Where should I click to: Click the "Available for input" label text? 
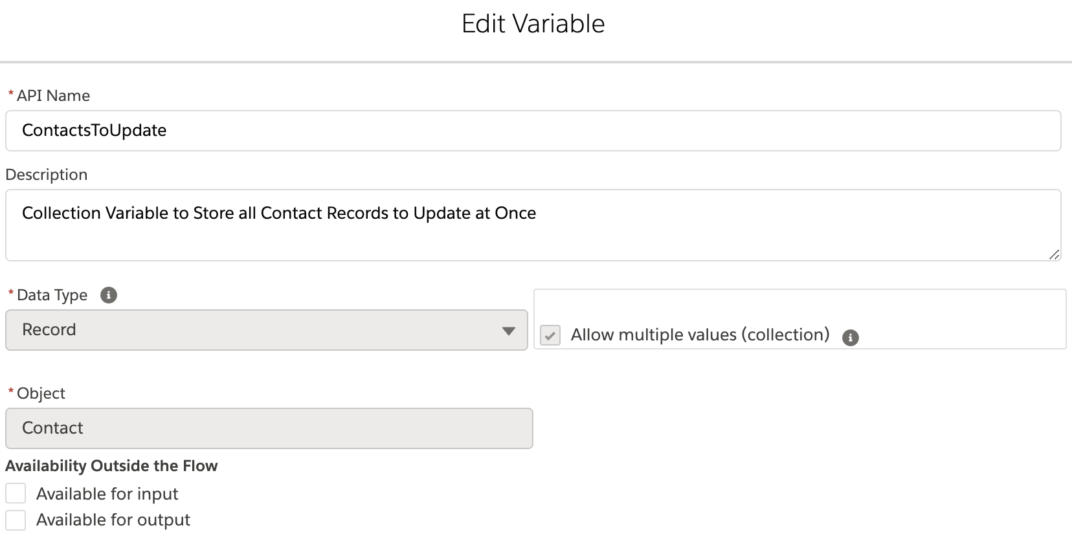pyautogui.click(x=107, y=494)
